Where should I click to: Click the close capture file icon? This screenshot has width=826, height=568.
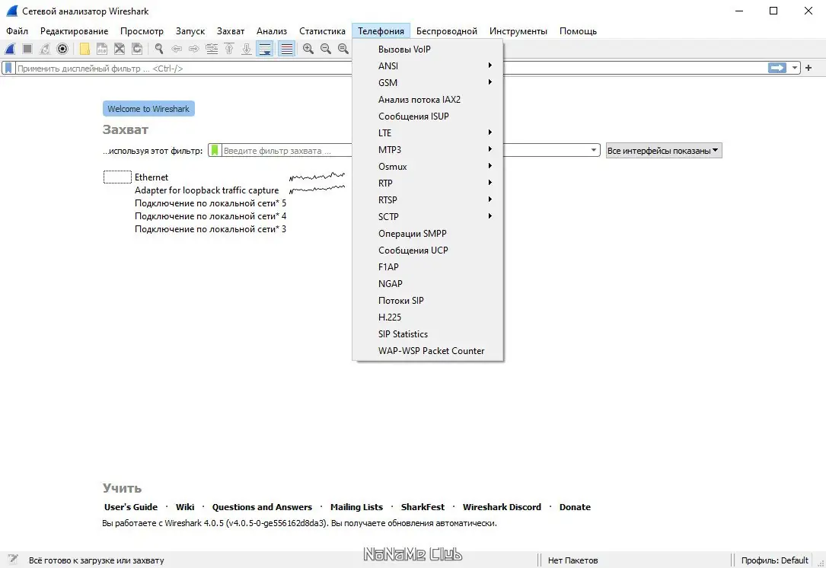click(120, 49)
